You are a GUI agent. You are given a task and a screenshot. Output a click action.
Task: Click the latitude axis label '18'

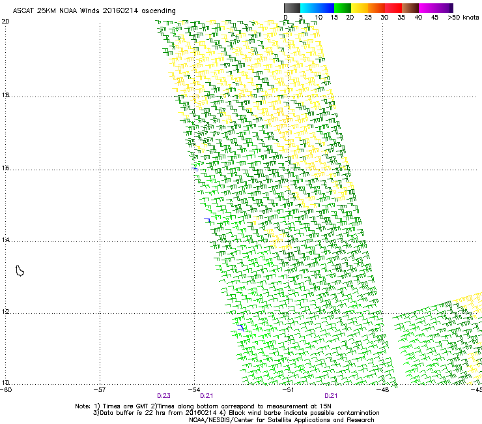(5, 95)
